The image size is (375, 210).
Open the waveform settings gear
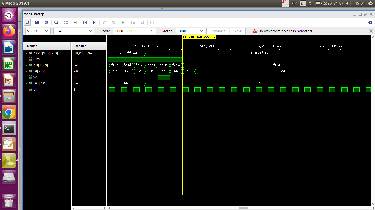click(370, 22)
